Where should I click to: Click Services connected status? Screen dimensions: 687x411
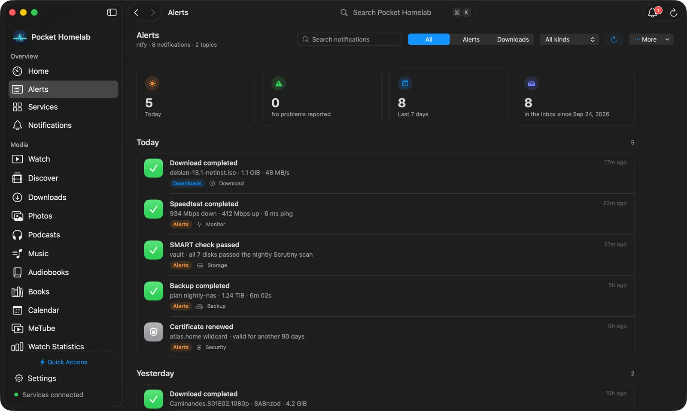(x=49, y=395)
